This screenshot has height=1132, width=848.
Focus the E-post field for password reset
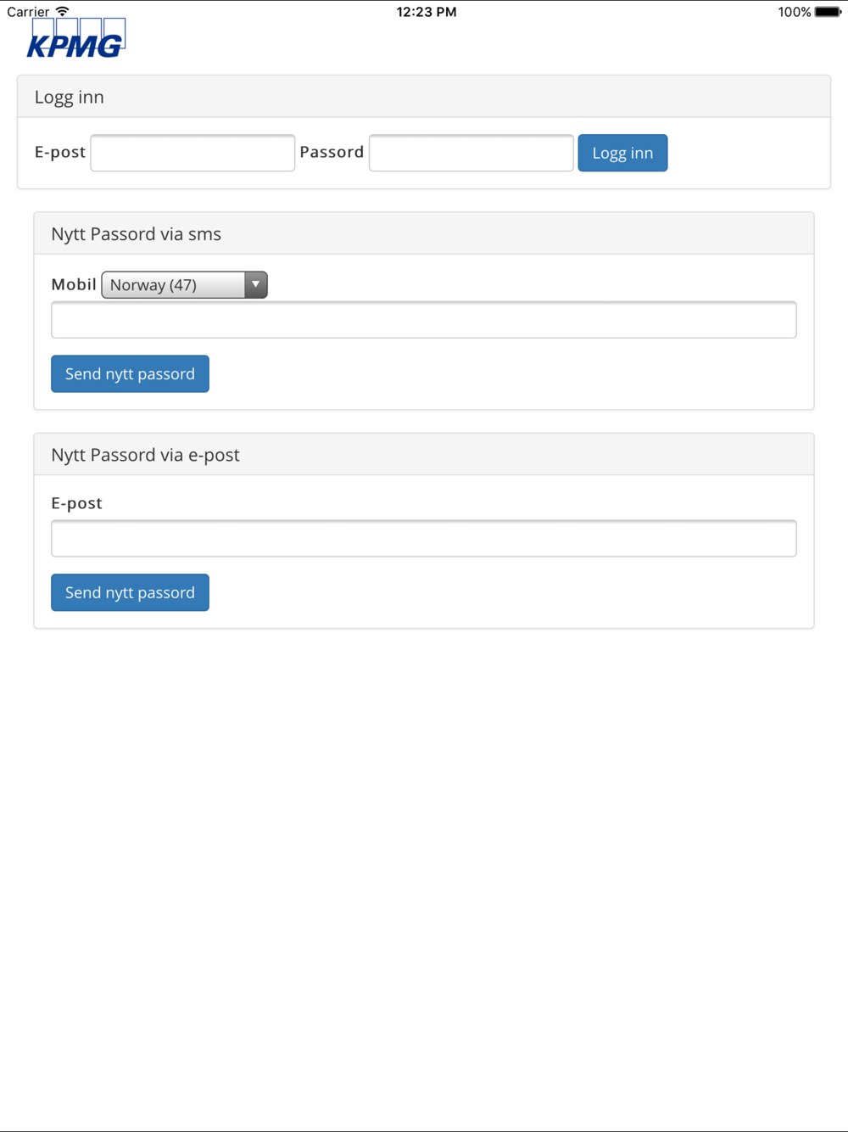[424, 539]
